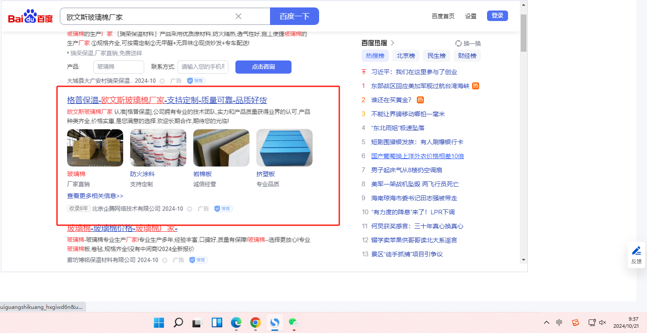Expand dropdown arrow next to 大城县大广安村瑞荣保温 2024-10
This screenshot has height=333, width=647.
[x=162, y=81]
